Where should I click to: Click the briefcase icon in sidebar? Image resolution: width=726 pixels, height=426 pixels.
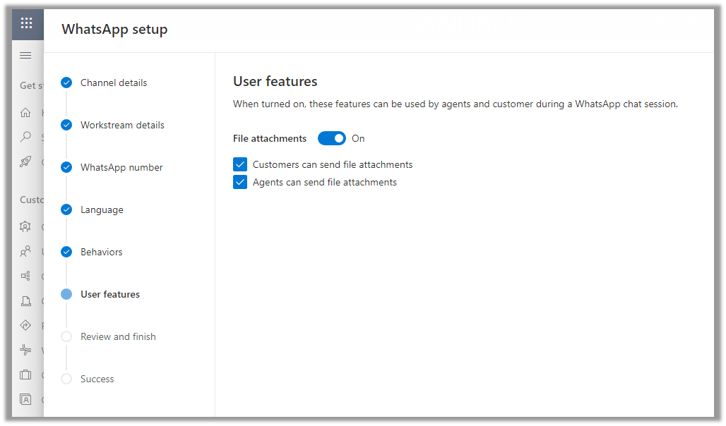click(25, 375)
